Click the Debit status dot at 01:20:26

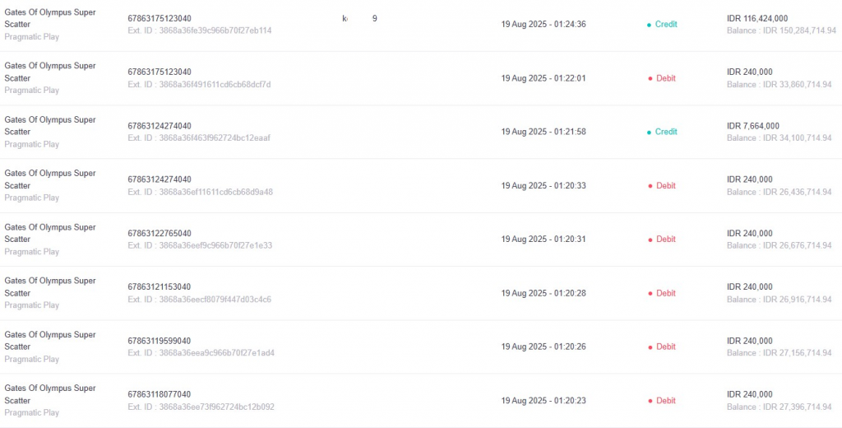(650, 347)
